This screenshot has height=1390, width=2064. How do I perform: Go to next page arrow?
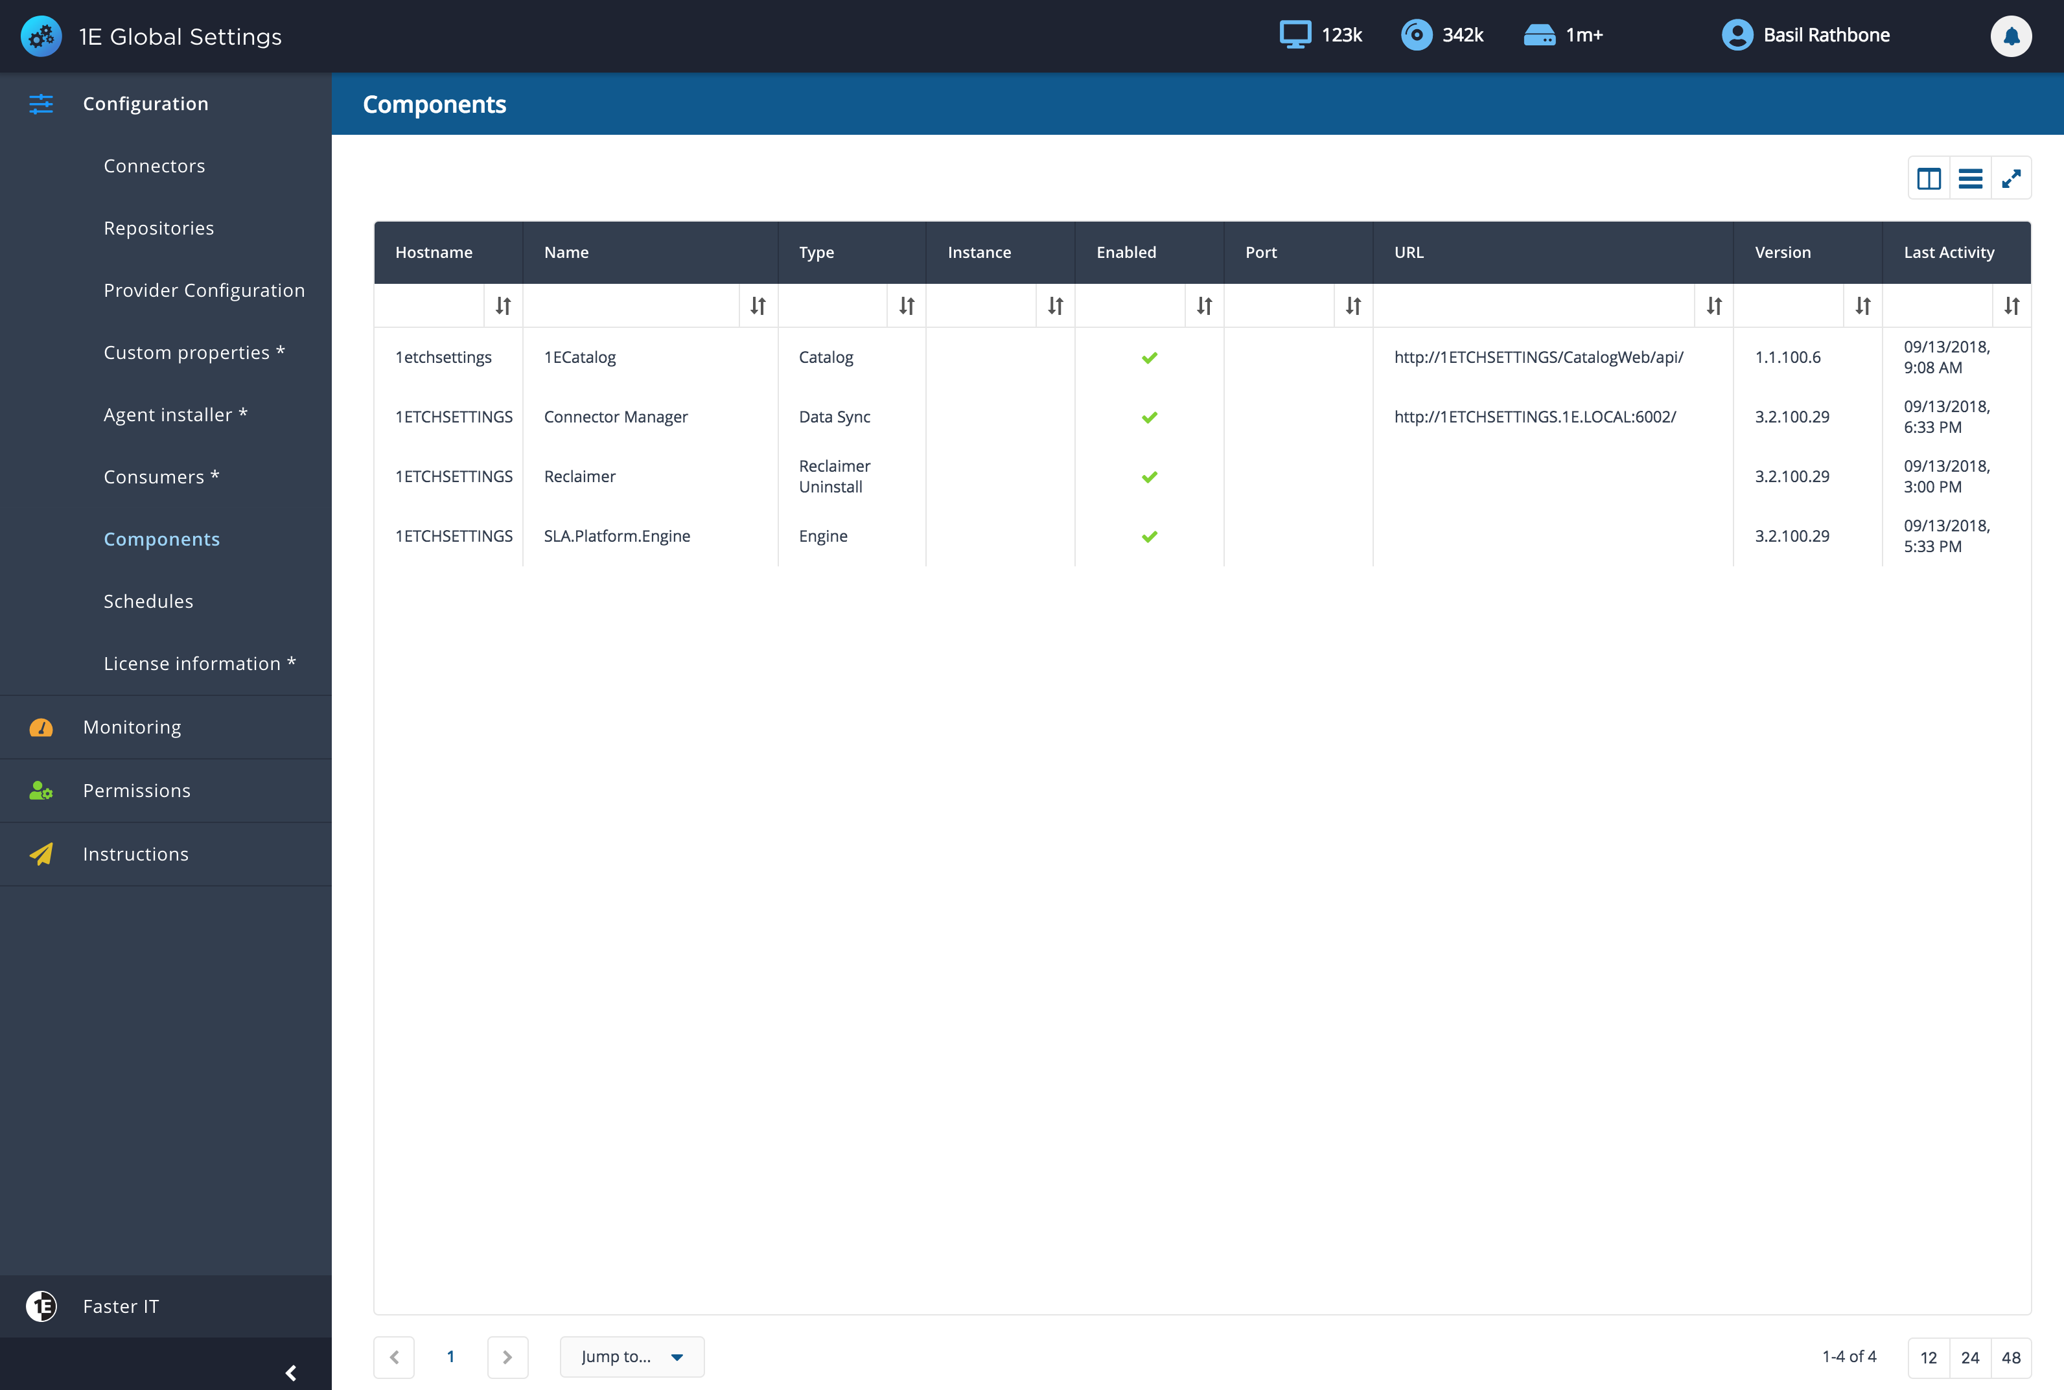507,1357
